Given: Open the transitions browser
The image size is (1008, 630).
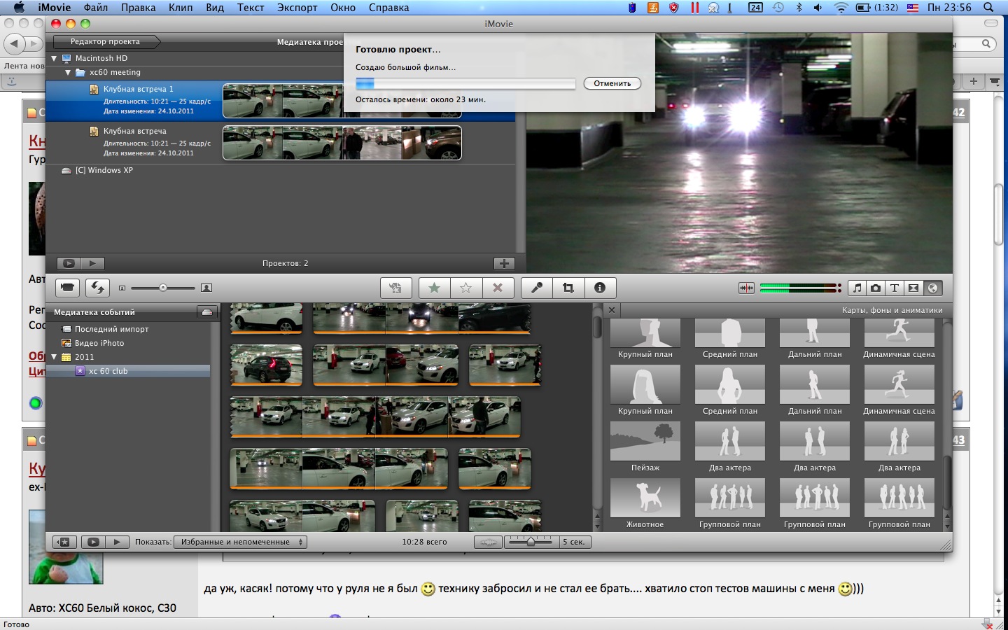Looking at the screenshot, I should (x=913, y=288).
